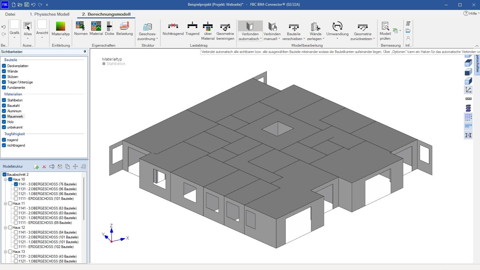Open Umwandlung dropdown menu
Screen dimensions: 480x270
337,39
